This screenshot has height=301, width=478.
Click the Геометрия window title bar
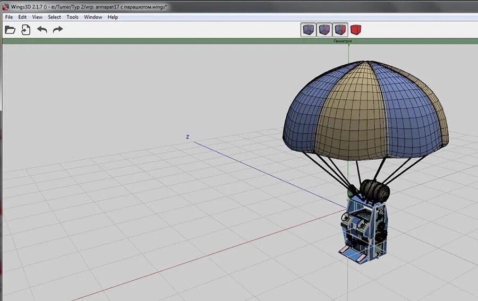(240, 41)
